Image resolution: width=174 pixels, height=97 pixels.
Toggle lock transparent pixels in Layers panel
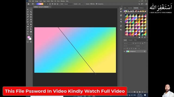coord(127,48)
